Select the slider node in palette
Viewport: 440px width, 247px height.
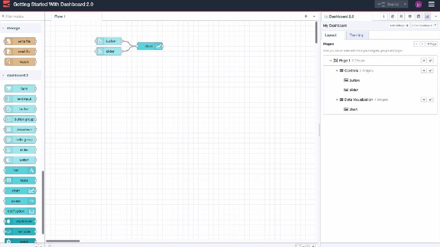20,150
